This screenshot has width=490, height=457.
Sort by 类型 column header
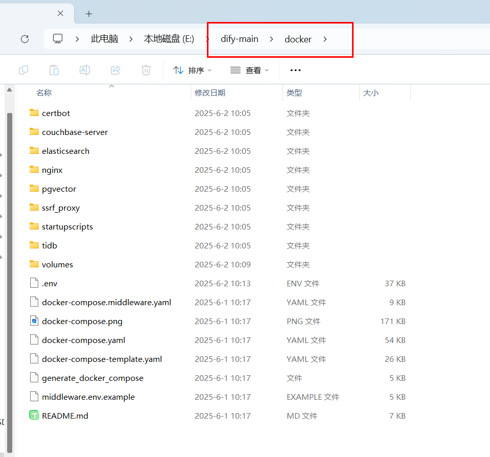(x=294, y=93)
